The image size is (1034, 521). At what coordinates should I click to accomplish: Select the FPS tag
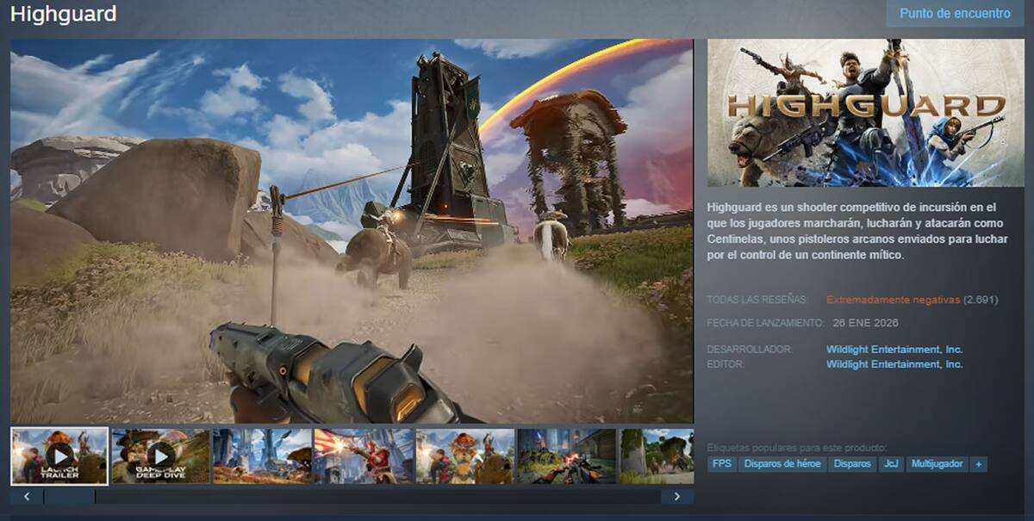pyautogui.click(x=722, y=464)
